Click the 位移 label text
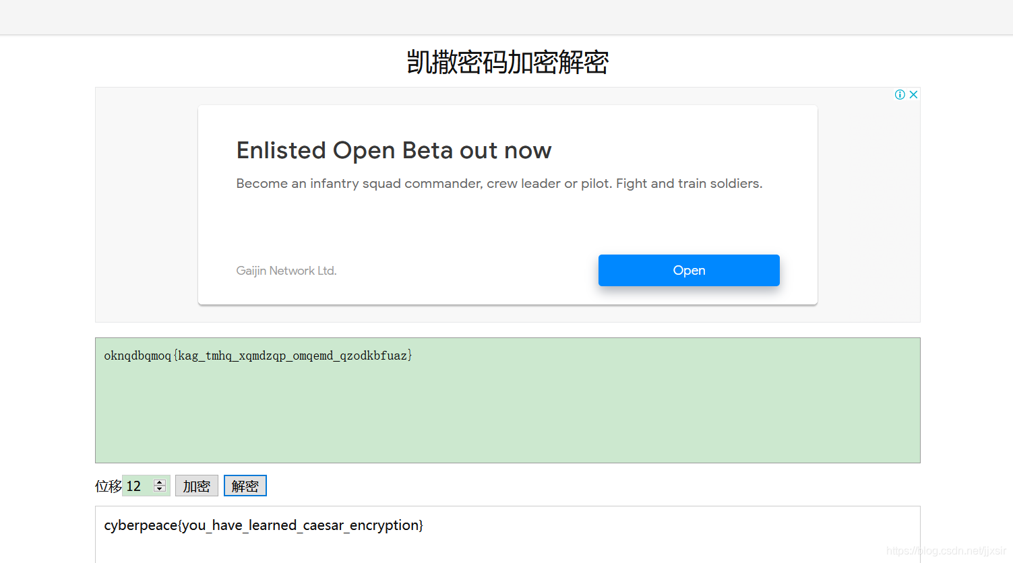This screenshot has height=563, width=1013. tap(109, 486)
